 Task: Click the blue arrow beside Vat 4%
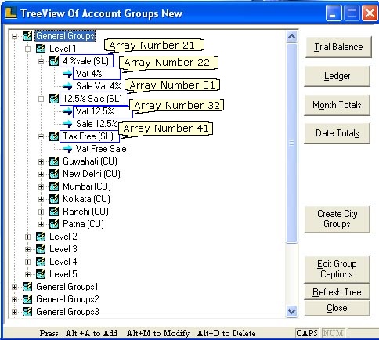coord(67,74)
